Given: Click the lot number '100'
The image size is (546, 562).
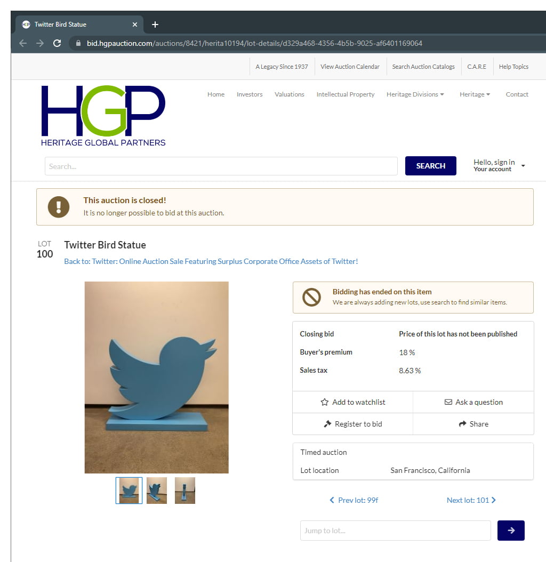Looking at the screenshot, I should click(x=45, y=254).
